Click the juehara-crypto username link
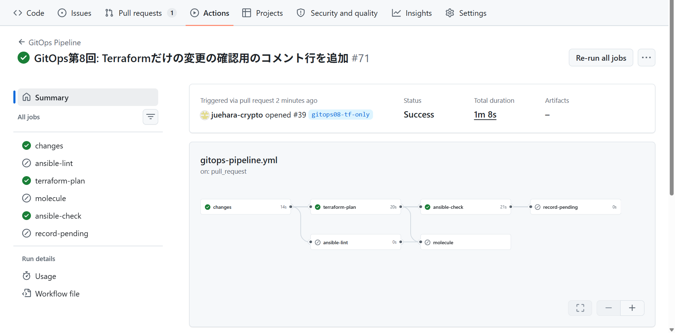 (237, 115)
